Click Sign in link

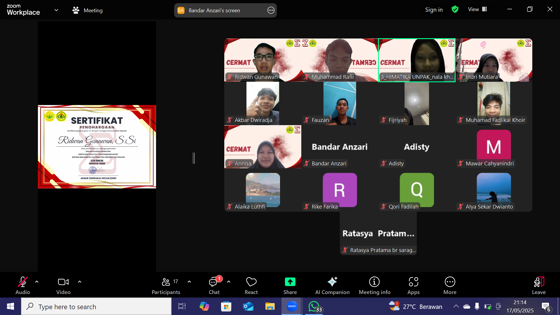[x=434, y=10]
